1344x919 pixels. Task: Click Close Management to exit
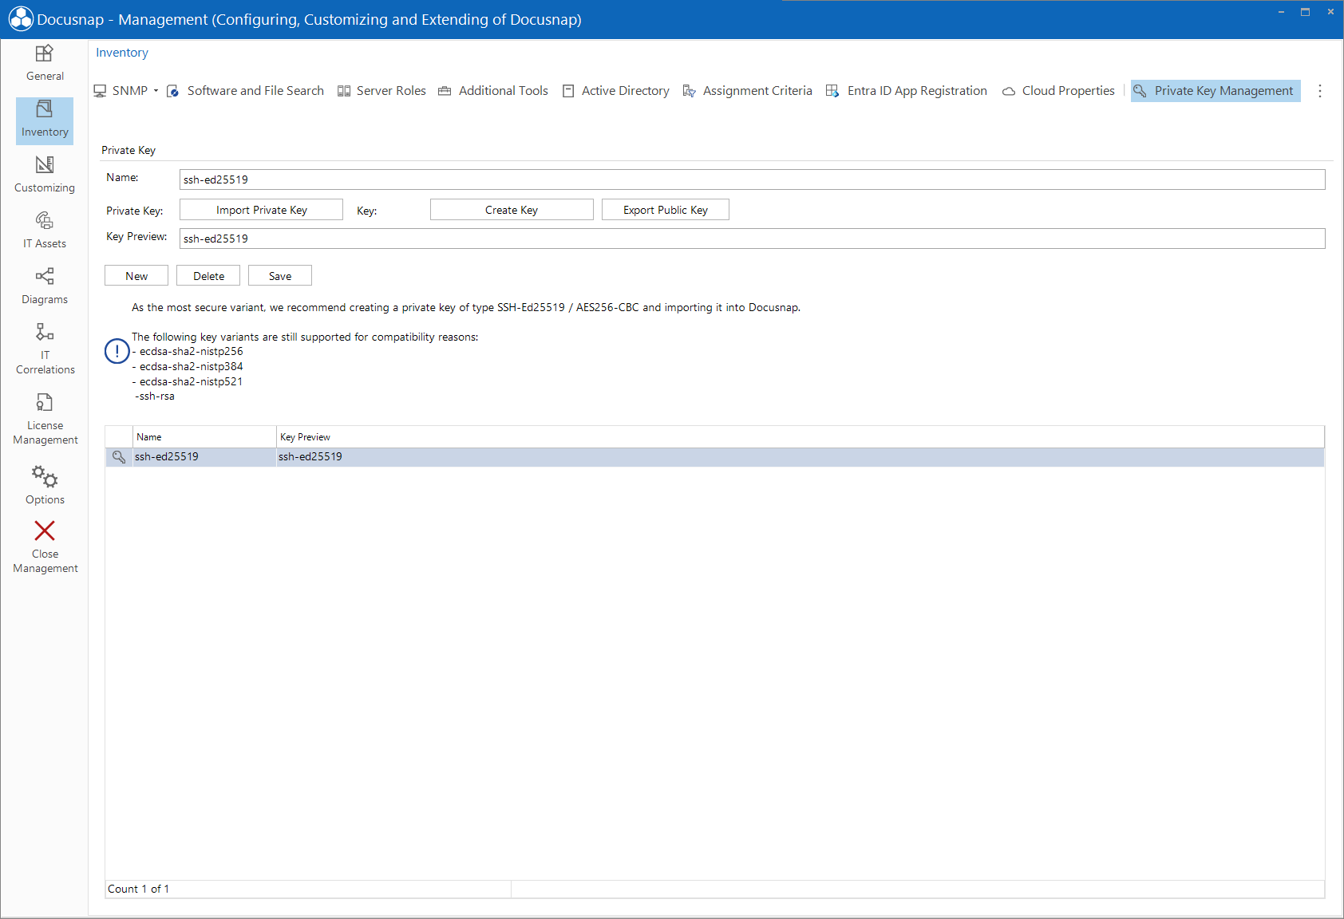[44, 546]
